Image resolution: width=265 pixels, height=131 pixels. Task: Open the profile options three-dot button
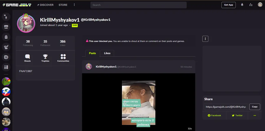coord(205,39)
